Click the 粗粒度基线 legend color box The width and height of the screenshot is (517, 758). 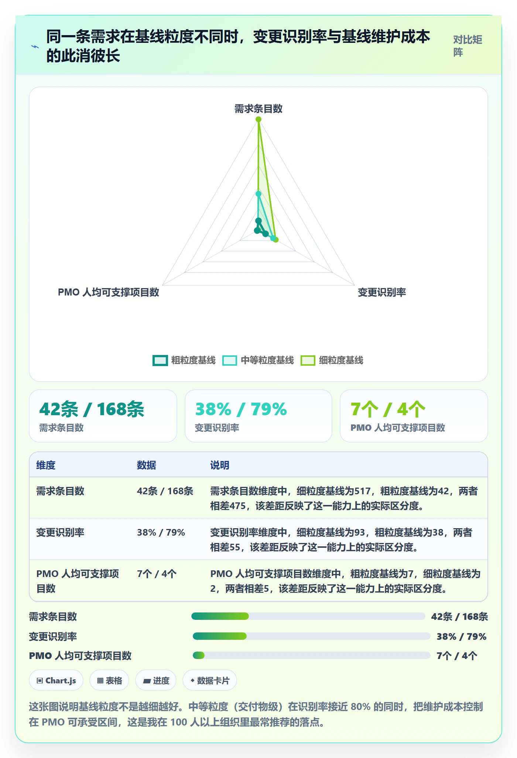coord(160,360)
